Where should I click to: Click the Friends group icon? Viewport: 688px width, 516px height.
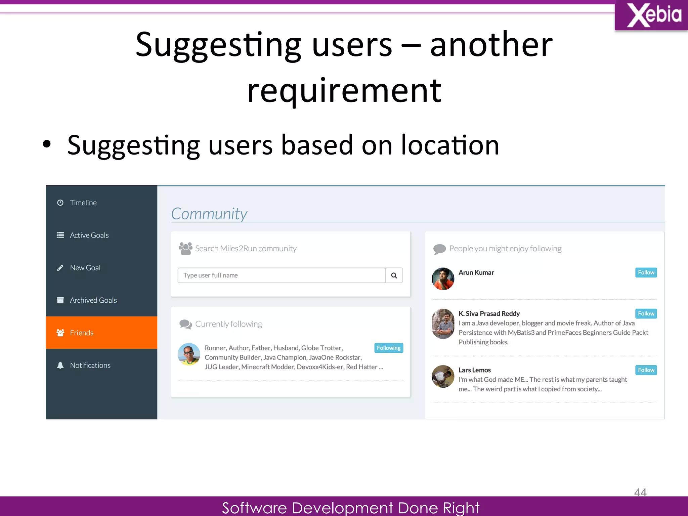pyautogui.click(x=60, y=333)
